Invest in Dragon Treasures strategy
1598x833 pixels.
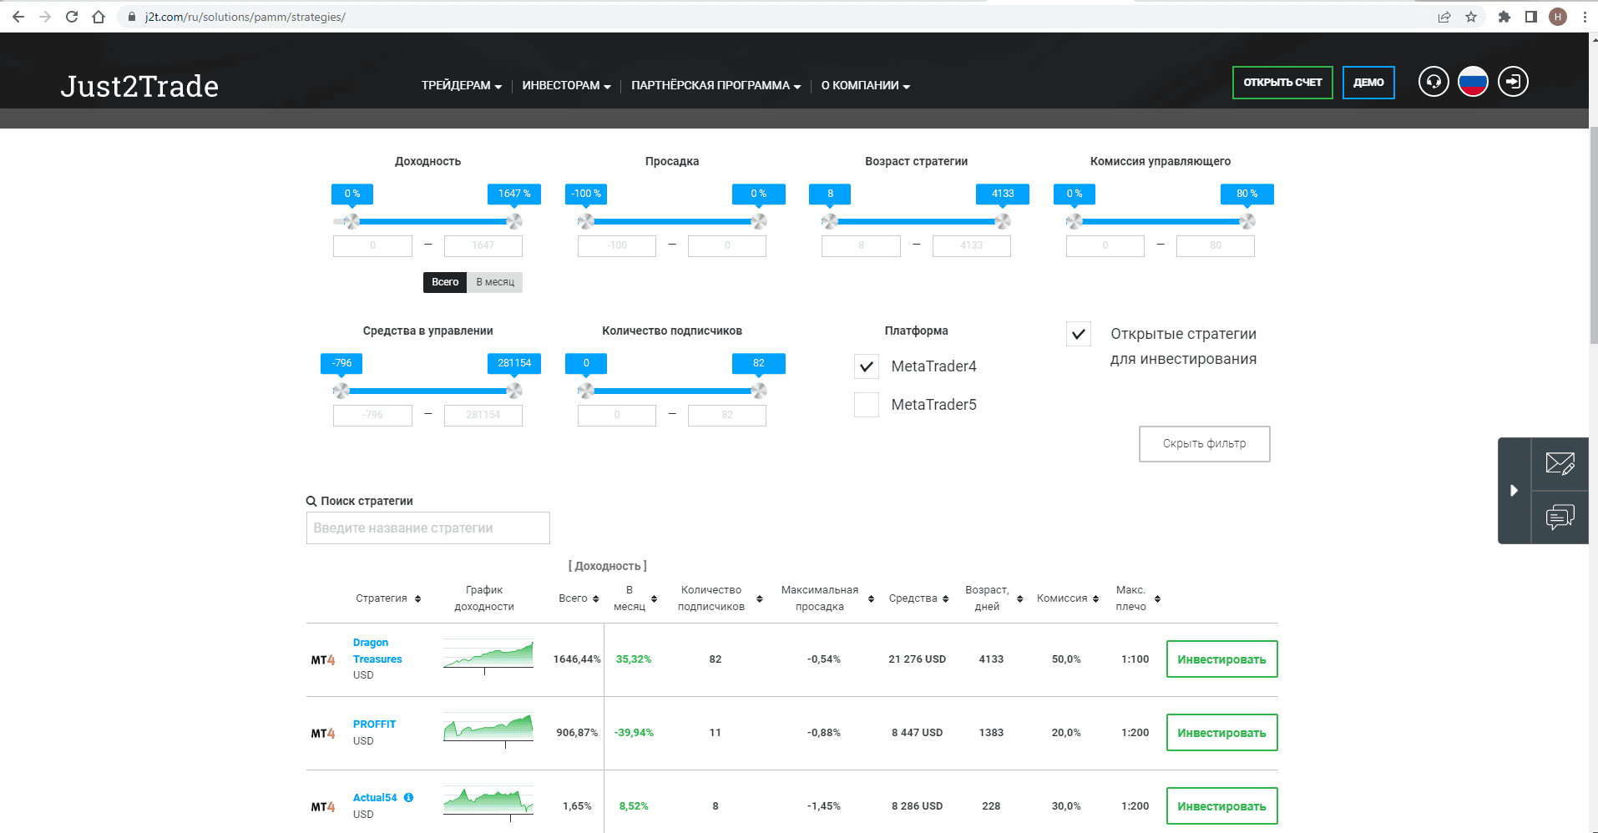(x=1221, y=659)
